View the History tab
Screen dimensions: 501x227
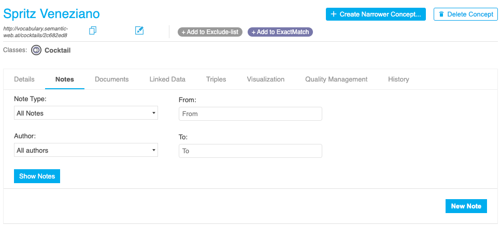(398, 79)
